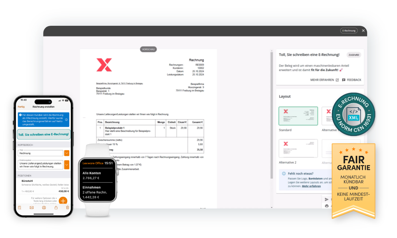
Task: Click customer number 10002 on invoice
Action: click(200, 68)
